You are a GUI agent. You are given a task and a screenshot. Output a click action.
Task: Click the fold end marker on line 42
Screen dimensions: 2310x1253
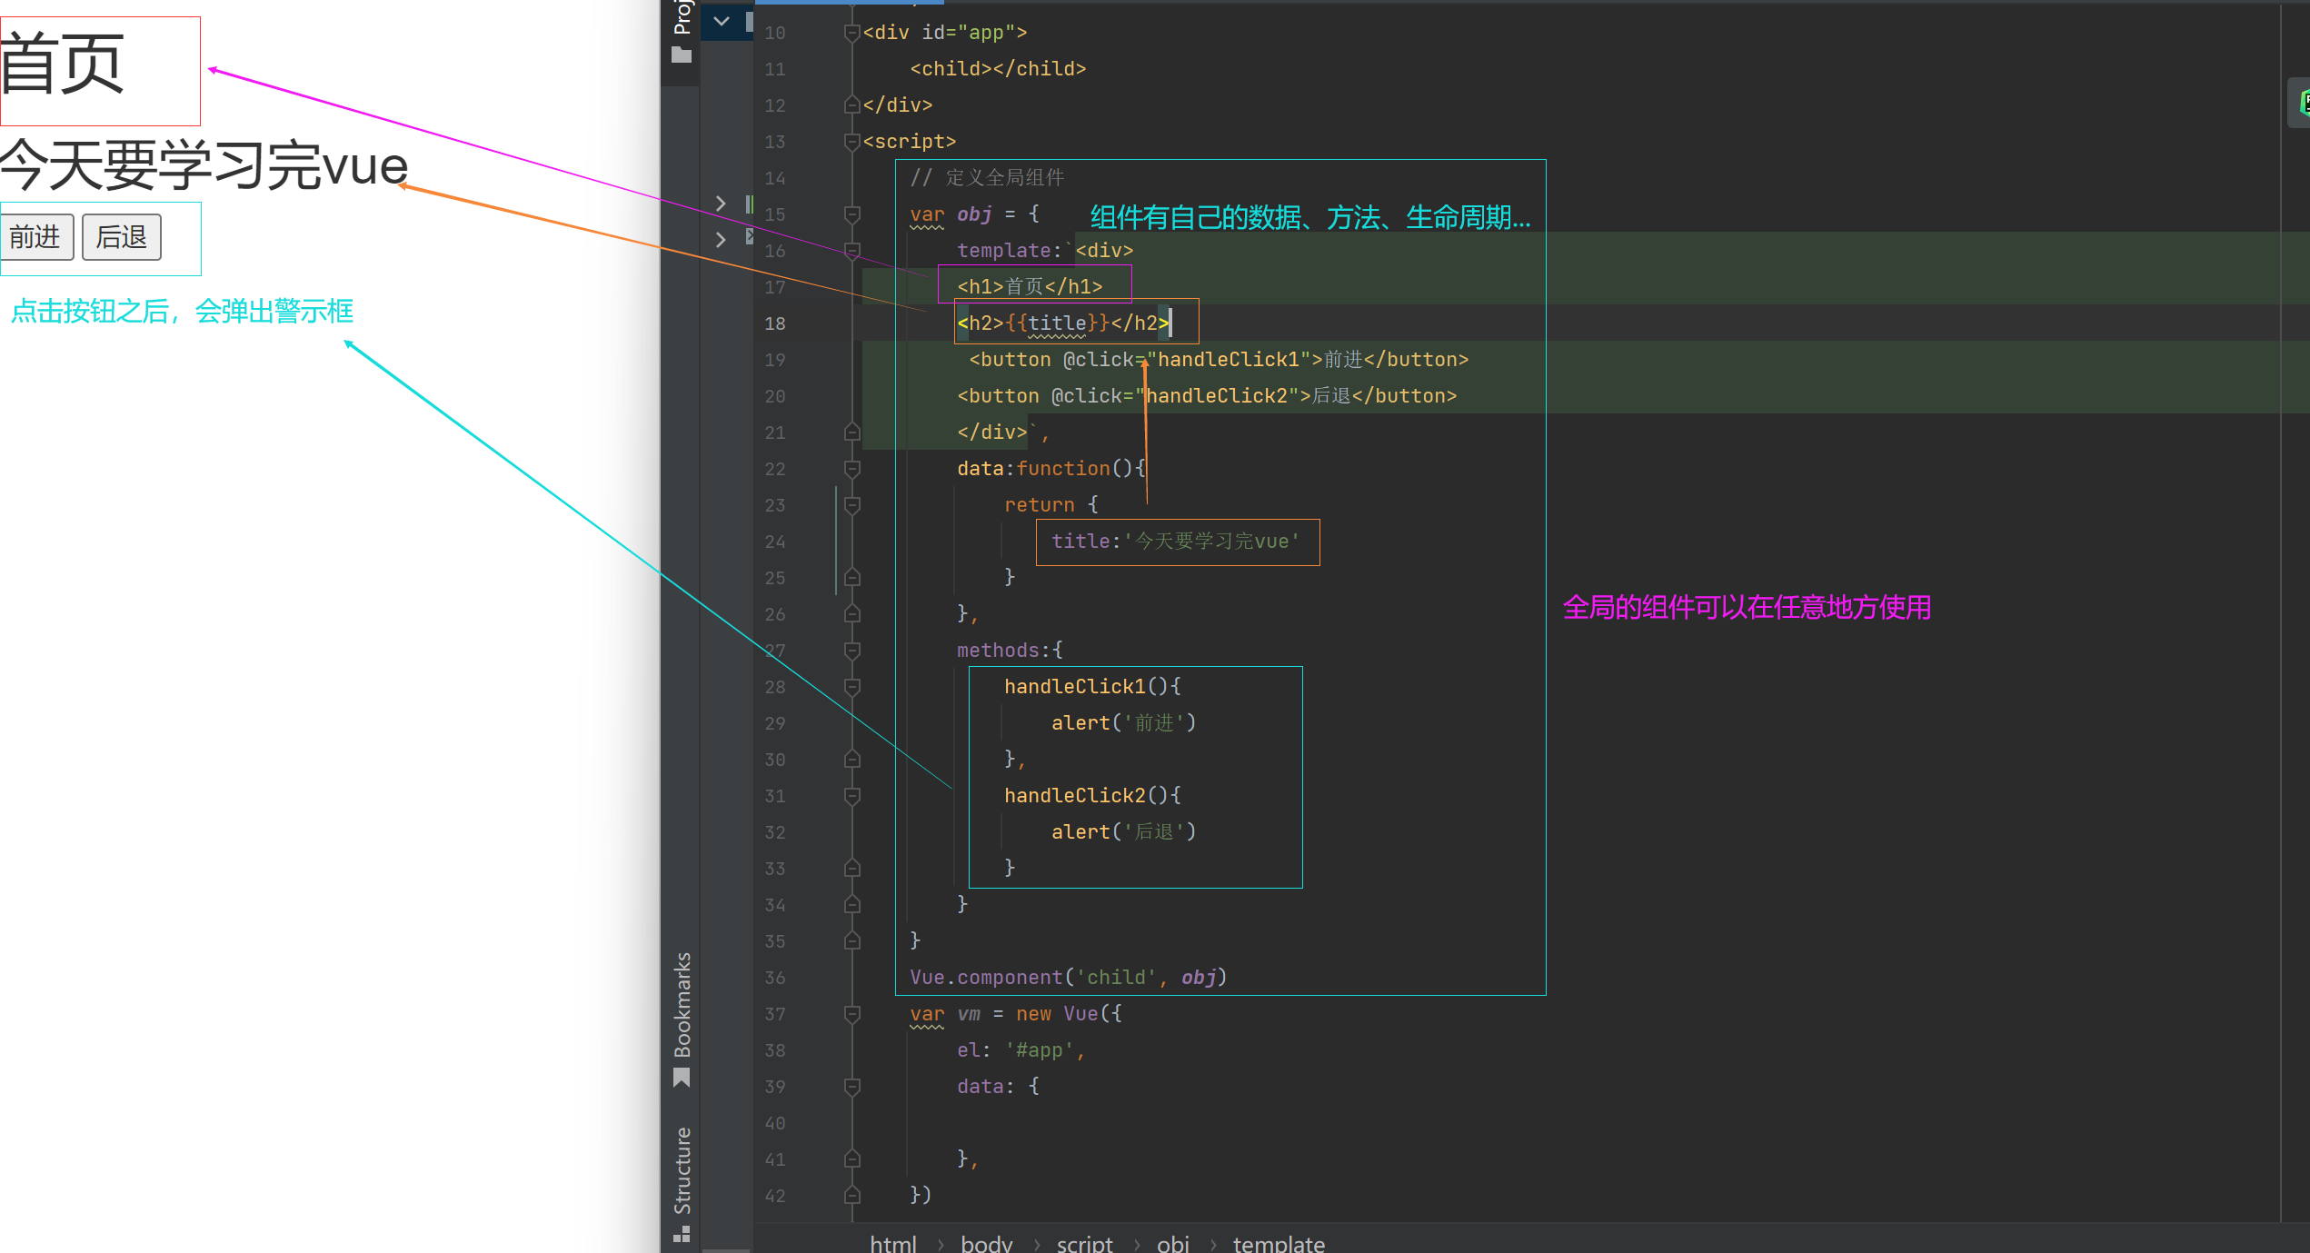tap(851, 1196)
